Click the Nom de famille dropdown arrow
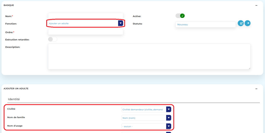 pyautogui.click(x=169, y=118)
